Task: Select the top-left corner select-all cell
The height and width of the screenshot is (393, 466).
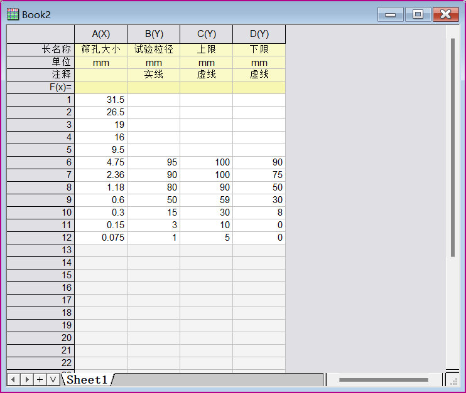Action: [x=40, y=34]
